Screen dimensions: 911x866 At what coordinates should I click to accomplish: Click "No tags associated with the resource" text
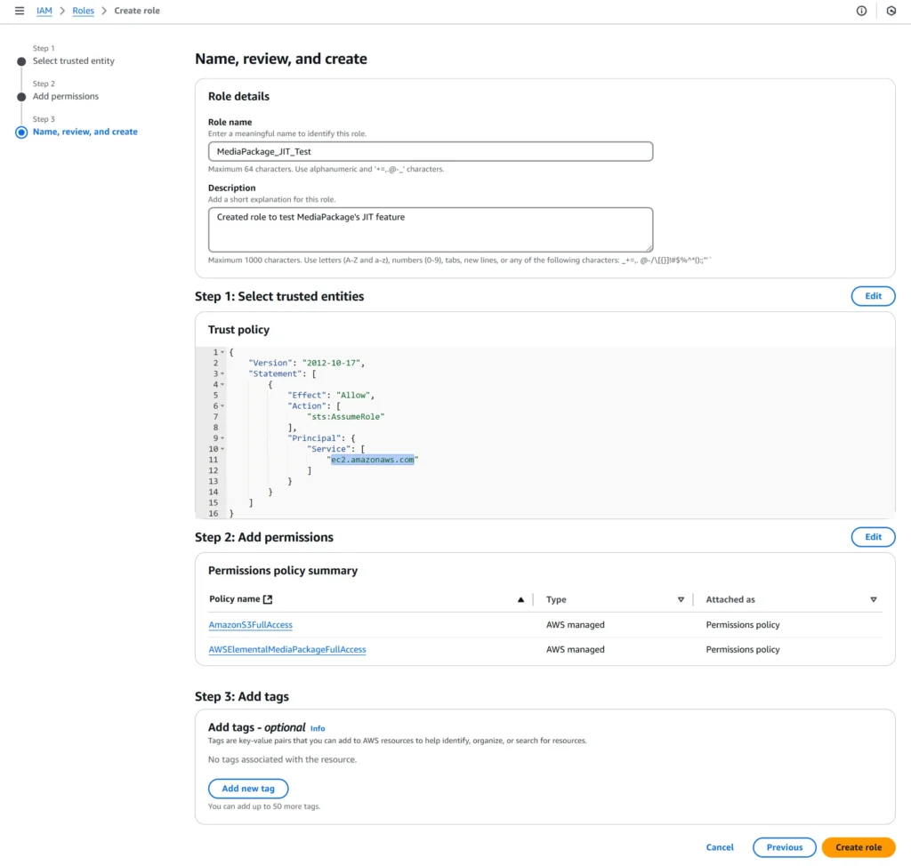tap(282, 759)
